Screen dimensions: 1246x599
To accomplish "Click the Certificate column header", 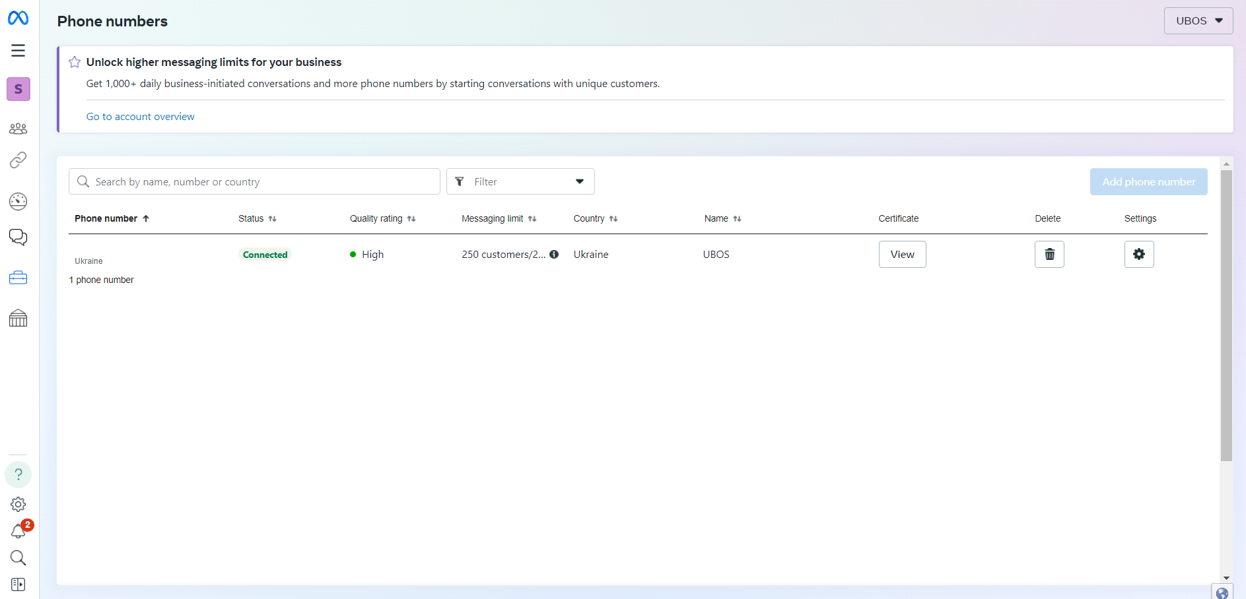I will pyautogui.click(x=899, y=218).
